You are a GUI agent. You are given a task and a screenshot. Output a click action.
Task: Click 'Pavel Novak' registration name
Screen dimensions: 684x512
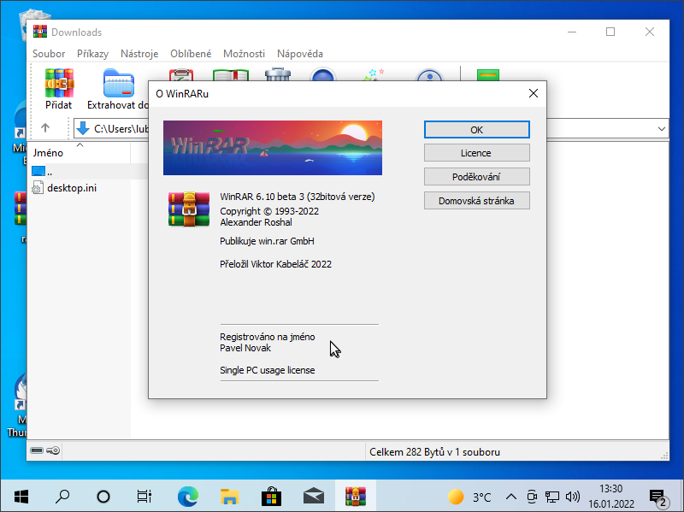[x=245, y=348]
